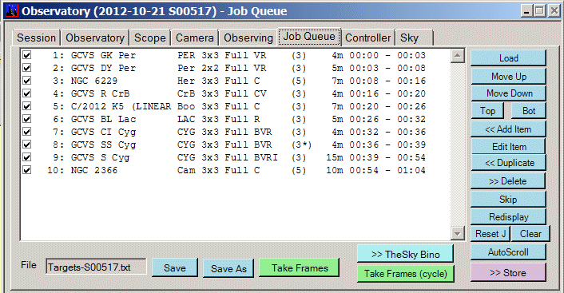The image size is (564, 293).
Task: Click the Load button
Action: (508, 57)
